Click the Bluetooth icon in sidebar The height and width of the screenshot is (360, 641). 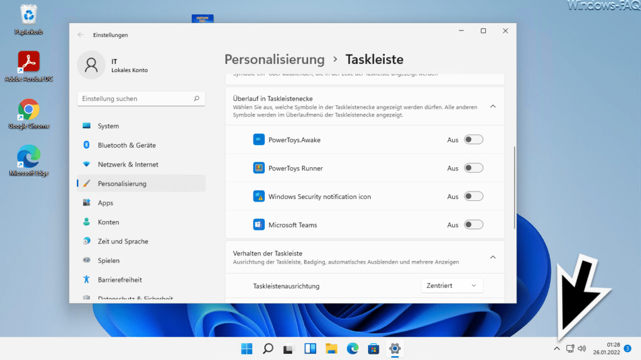(86, 145)
